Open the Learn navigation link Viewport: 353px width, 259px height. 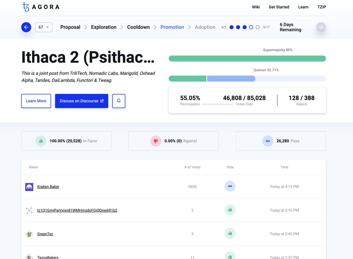[x=303, y=7]
